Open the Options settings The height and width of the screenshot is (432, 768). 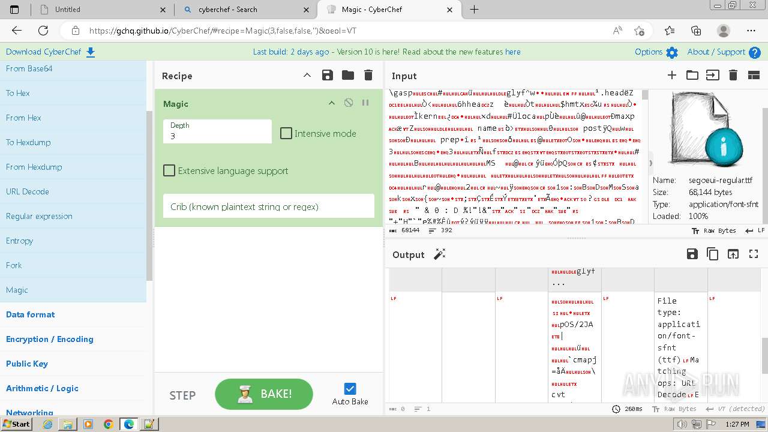pos(656,52)
